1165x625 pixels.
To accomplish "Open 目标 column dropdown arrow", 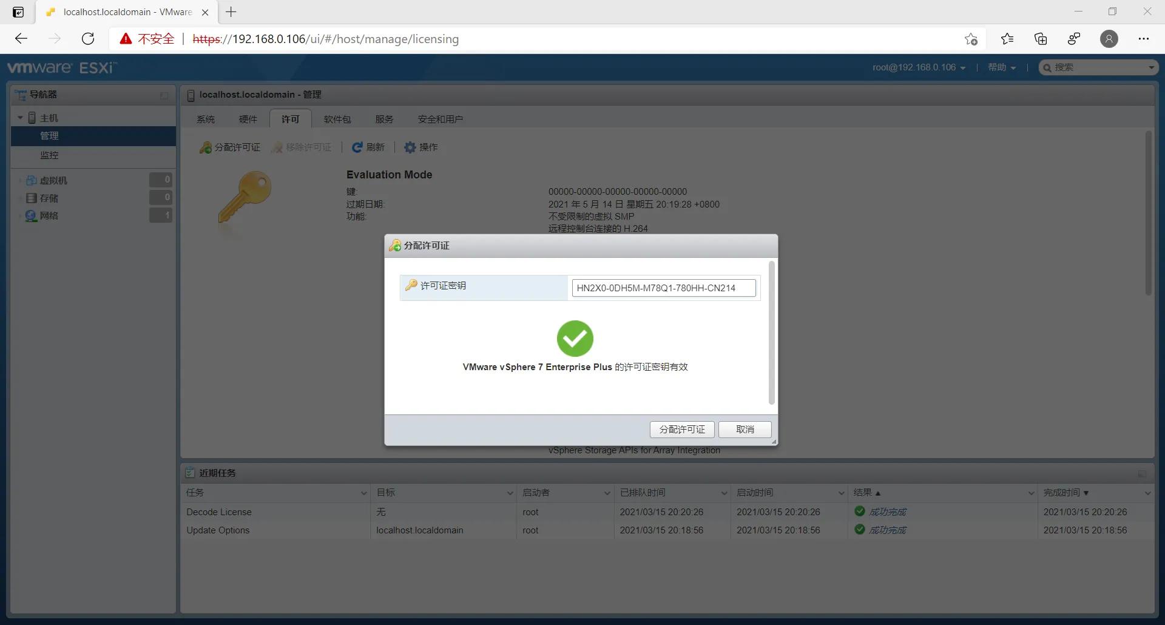I will click(x=510, y=493).
